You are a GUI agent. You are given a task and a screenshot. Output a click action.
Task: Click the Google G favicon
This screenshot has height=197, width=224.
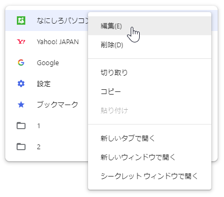(x=21, y=63)
